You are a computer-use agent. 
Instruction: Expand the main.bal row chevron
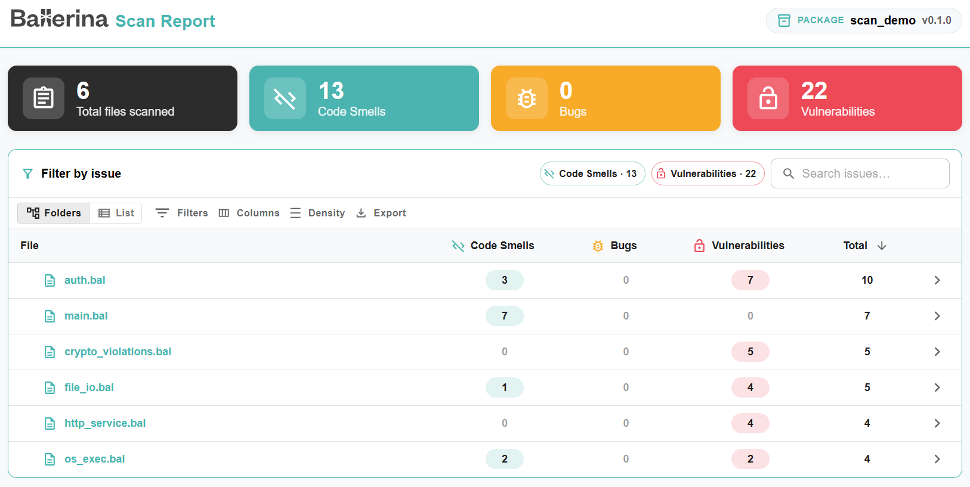(937, 316)
